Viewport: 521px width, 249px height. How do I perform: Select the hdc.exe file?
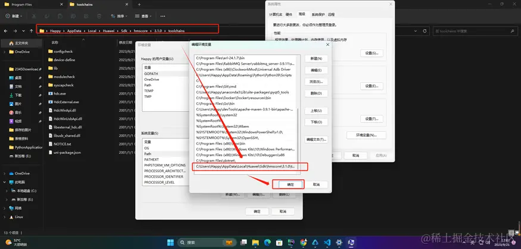pyautogui.click(x=60, y=93)
